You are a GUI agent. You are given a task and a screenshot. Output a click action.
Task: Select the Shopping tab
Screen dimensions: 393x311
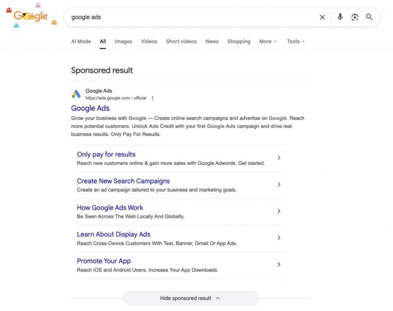[x=239, y=41]
